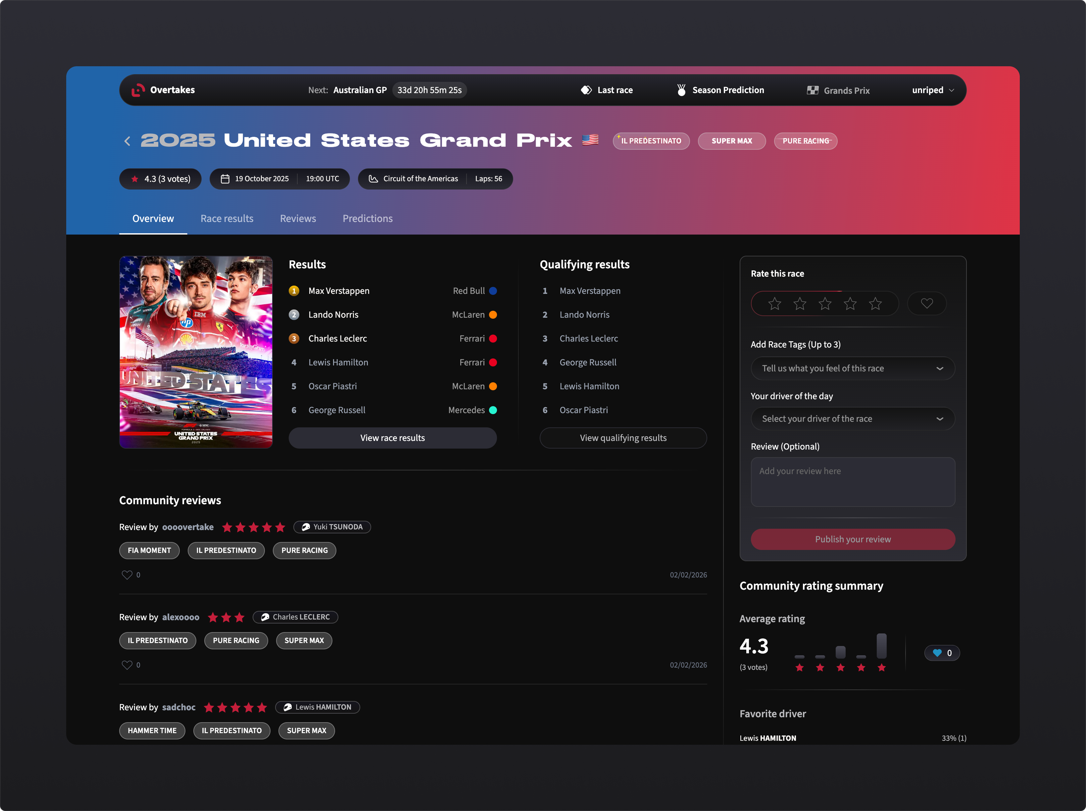Click the Last race ticket icon
This screenshot has width=1086, height=811.
[586, 90]
